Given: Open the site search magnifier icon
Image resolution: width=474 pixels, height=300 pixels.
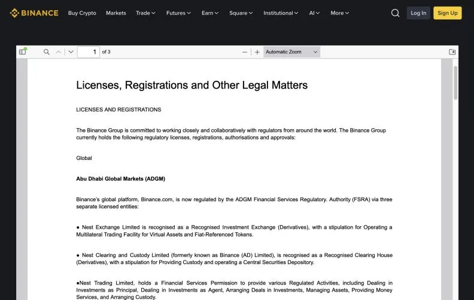Looking at the screenshot, I should coord(395,13).
